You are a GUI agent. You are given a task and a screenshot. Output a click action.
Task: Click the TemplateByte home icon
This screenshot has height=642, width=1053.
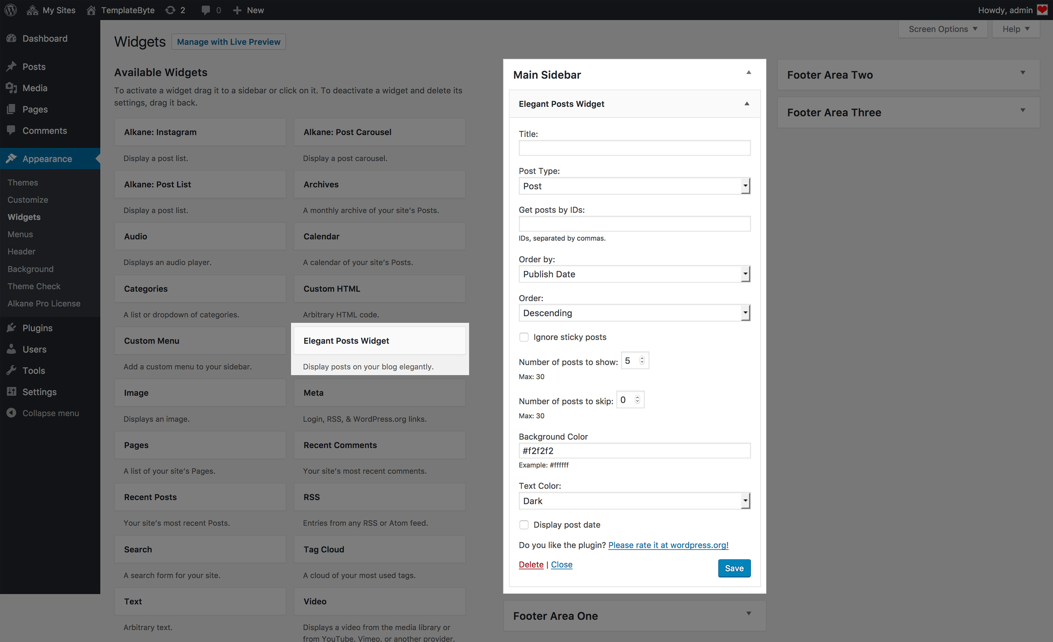point(91,10)
